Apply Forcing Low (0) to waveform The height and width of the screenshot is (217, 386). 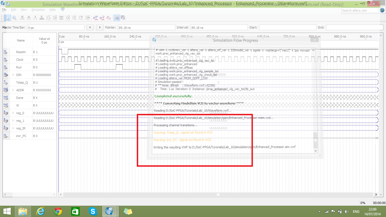29,18
